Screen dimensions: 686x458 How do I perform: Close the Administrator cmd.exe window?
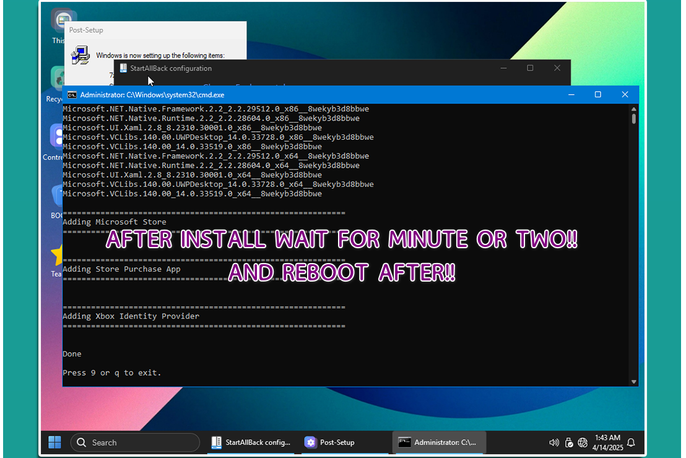[625, 95]
